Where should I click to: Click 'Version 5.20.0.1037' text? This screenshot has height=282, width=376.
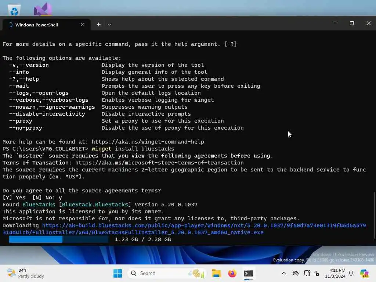click(x=166, y=205)
